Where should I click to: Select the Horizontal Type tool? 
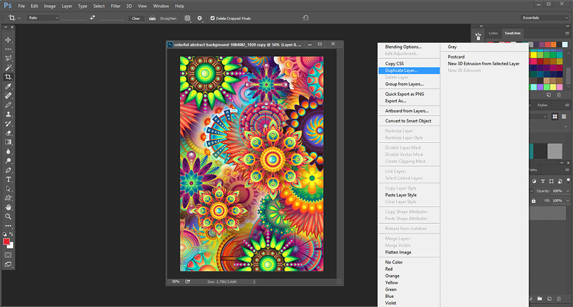click(8, 179)
